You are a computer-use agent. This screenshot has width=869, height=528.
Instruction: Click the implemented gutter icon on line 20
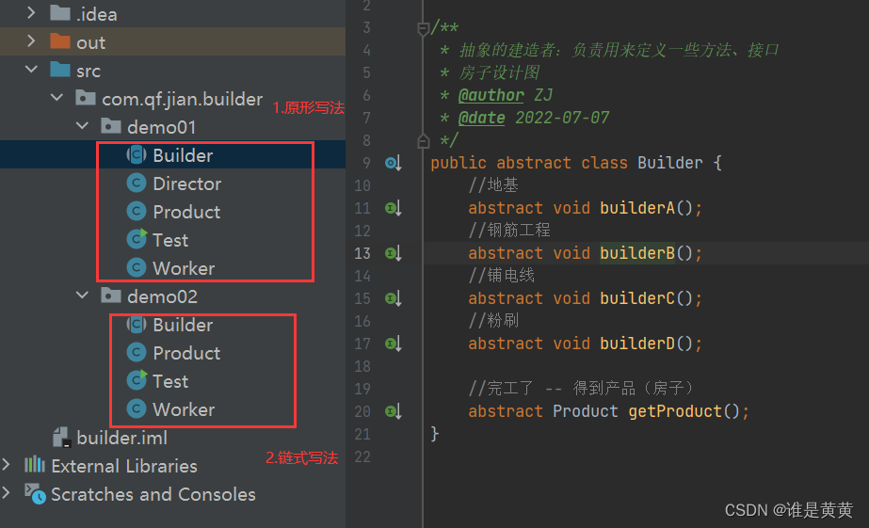click(393, 411)
